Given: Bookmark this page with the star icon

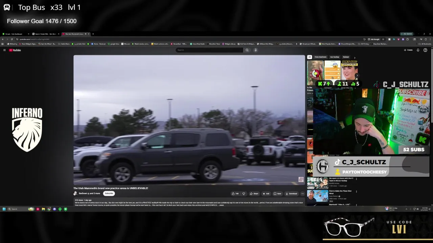Looking at the screenshot, I should pyautogui.click(x=383, y=39).
